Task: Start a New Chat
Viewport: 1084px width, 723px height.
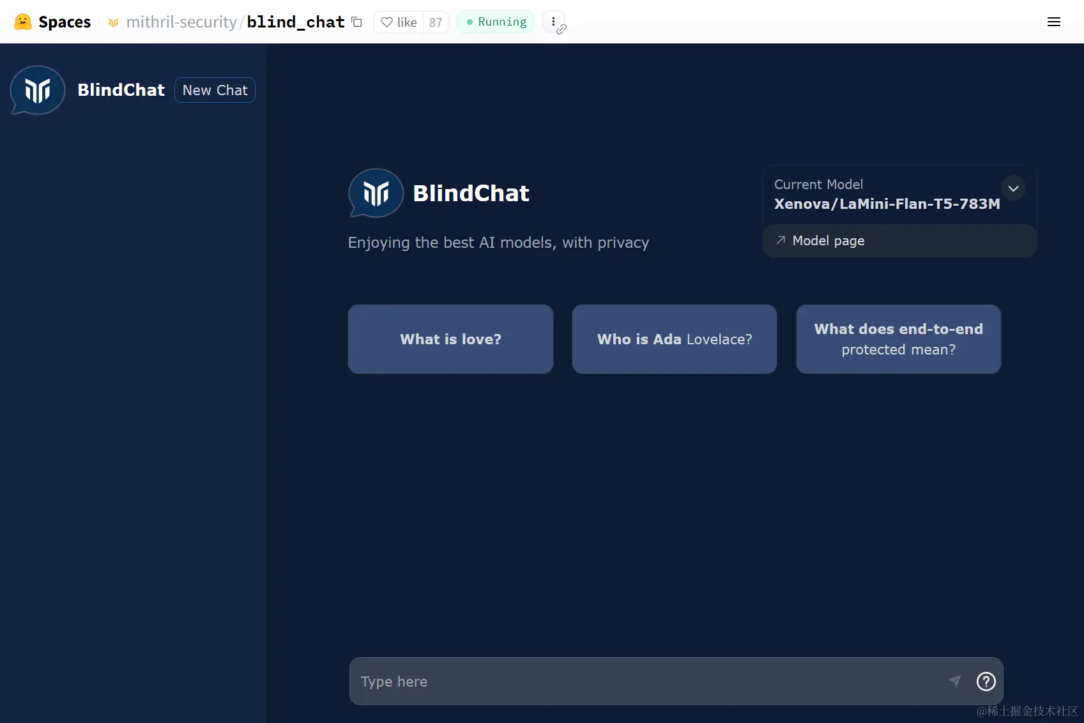Action: coord(215,90)
